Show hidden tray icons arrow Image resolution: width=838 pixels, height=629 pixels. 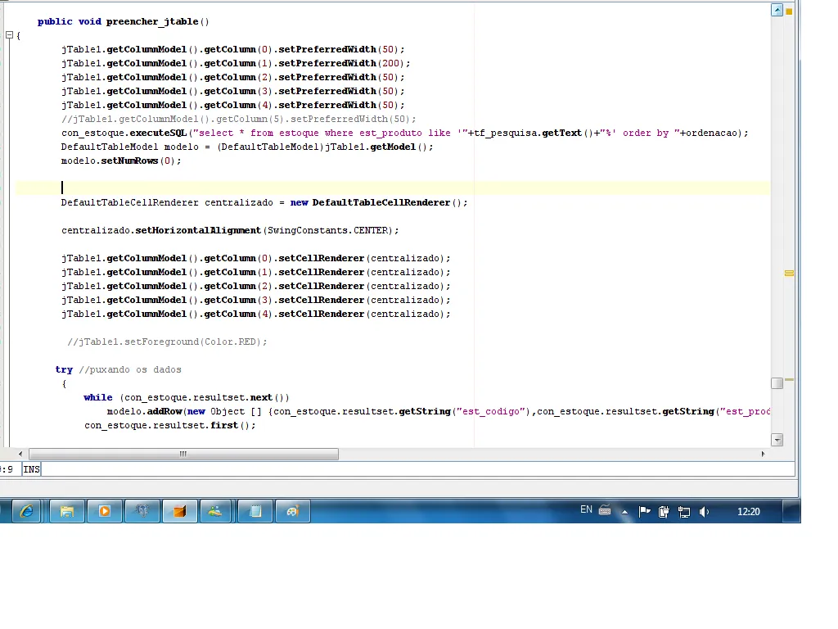click(624, 512)
